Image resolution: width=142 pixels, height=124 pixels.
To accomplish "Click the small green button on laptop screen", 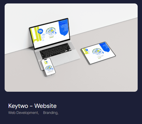I will (51, 37).
